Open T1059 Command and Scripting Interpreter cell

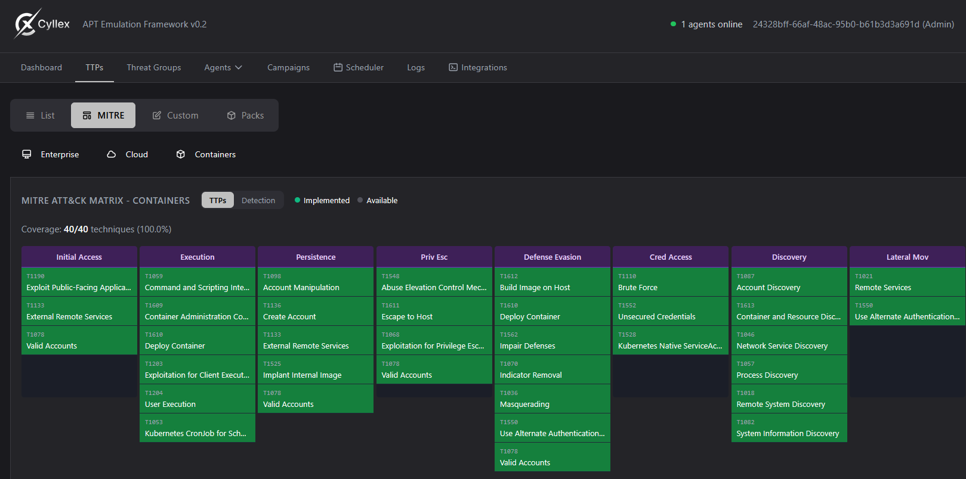(x=197, y=282)
